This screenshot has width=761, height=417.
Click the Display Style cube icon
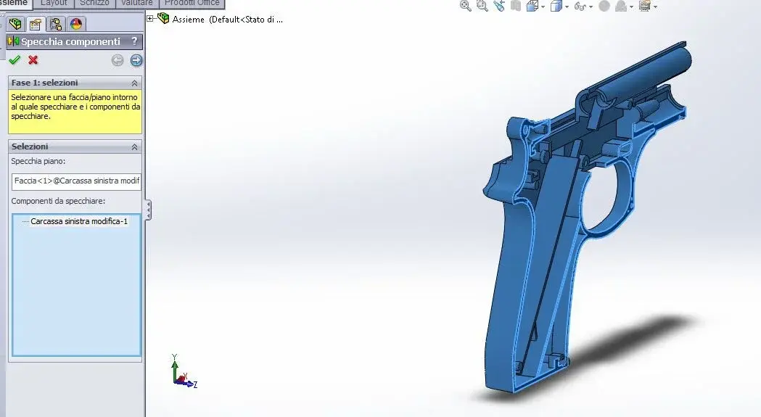[556, 6]
